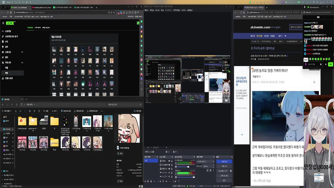Toggle visibility of 채팅도와 source in OBS
Image resolution: width=334 pixels, height=188 pixels.
169,169
